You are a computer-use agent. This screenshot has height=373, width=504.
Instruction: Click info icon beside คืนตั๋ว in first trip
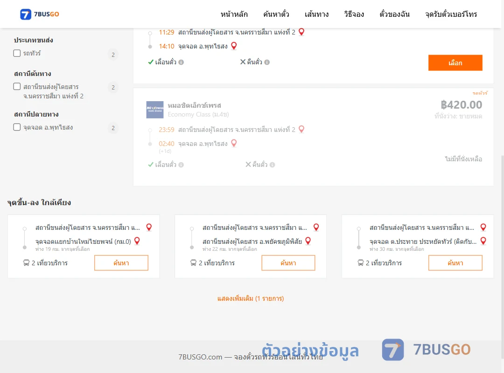267,62
